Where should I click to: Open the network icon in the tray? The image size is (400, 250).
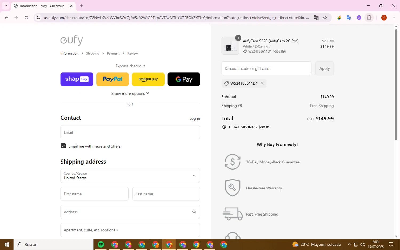point(356,244)
